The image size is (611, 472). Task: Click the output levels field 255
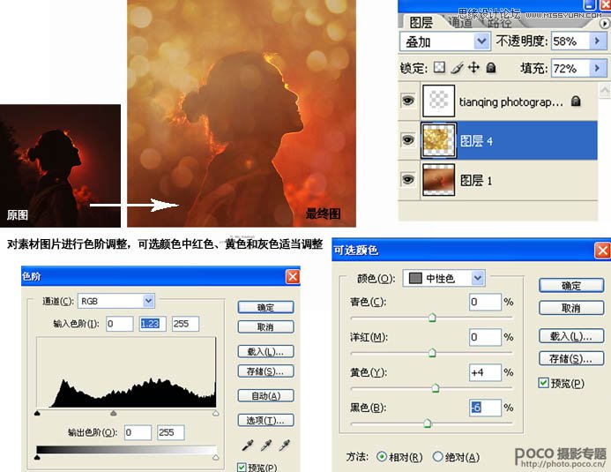[171, 432]
